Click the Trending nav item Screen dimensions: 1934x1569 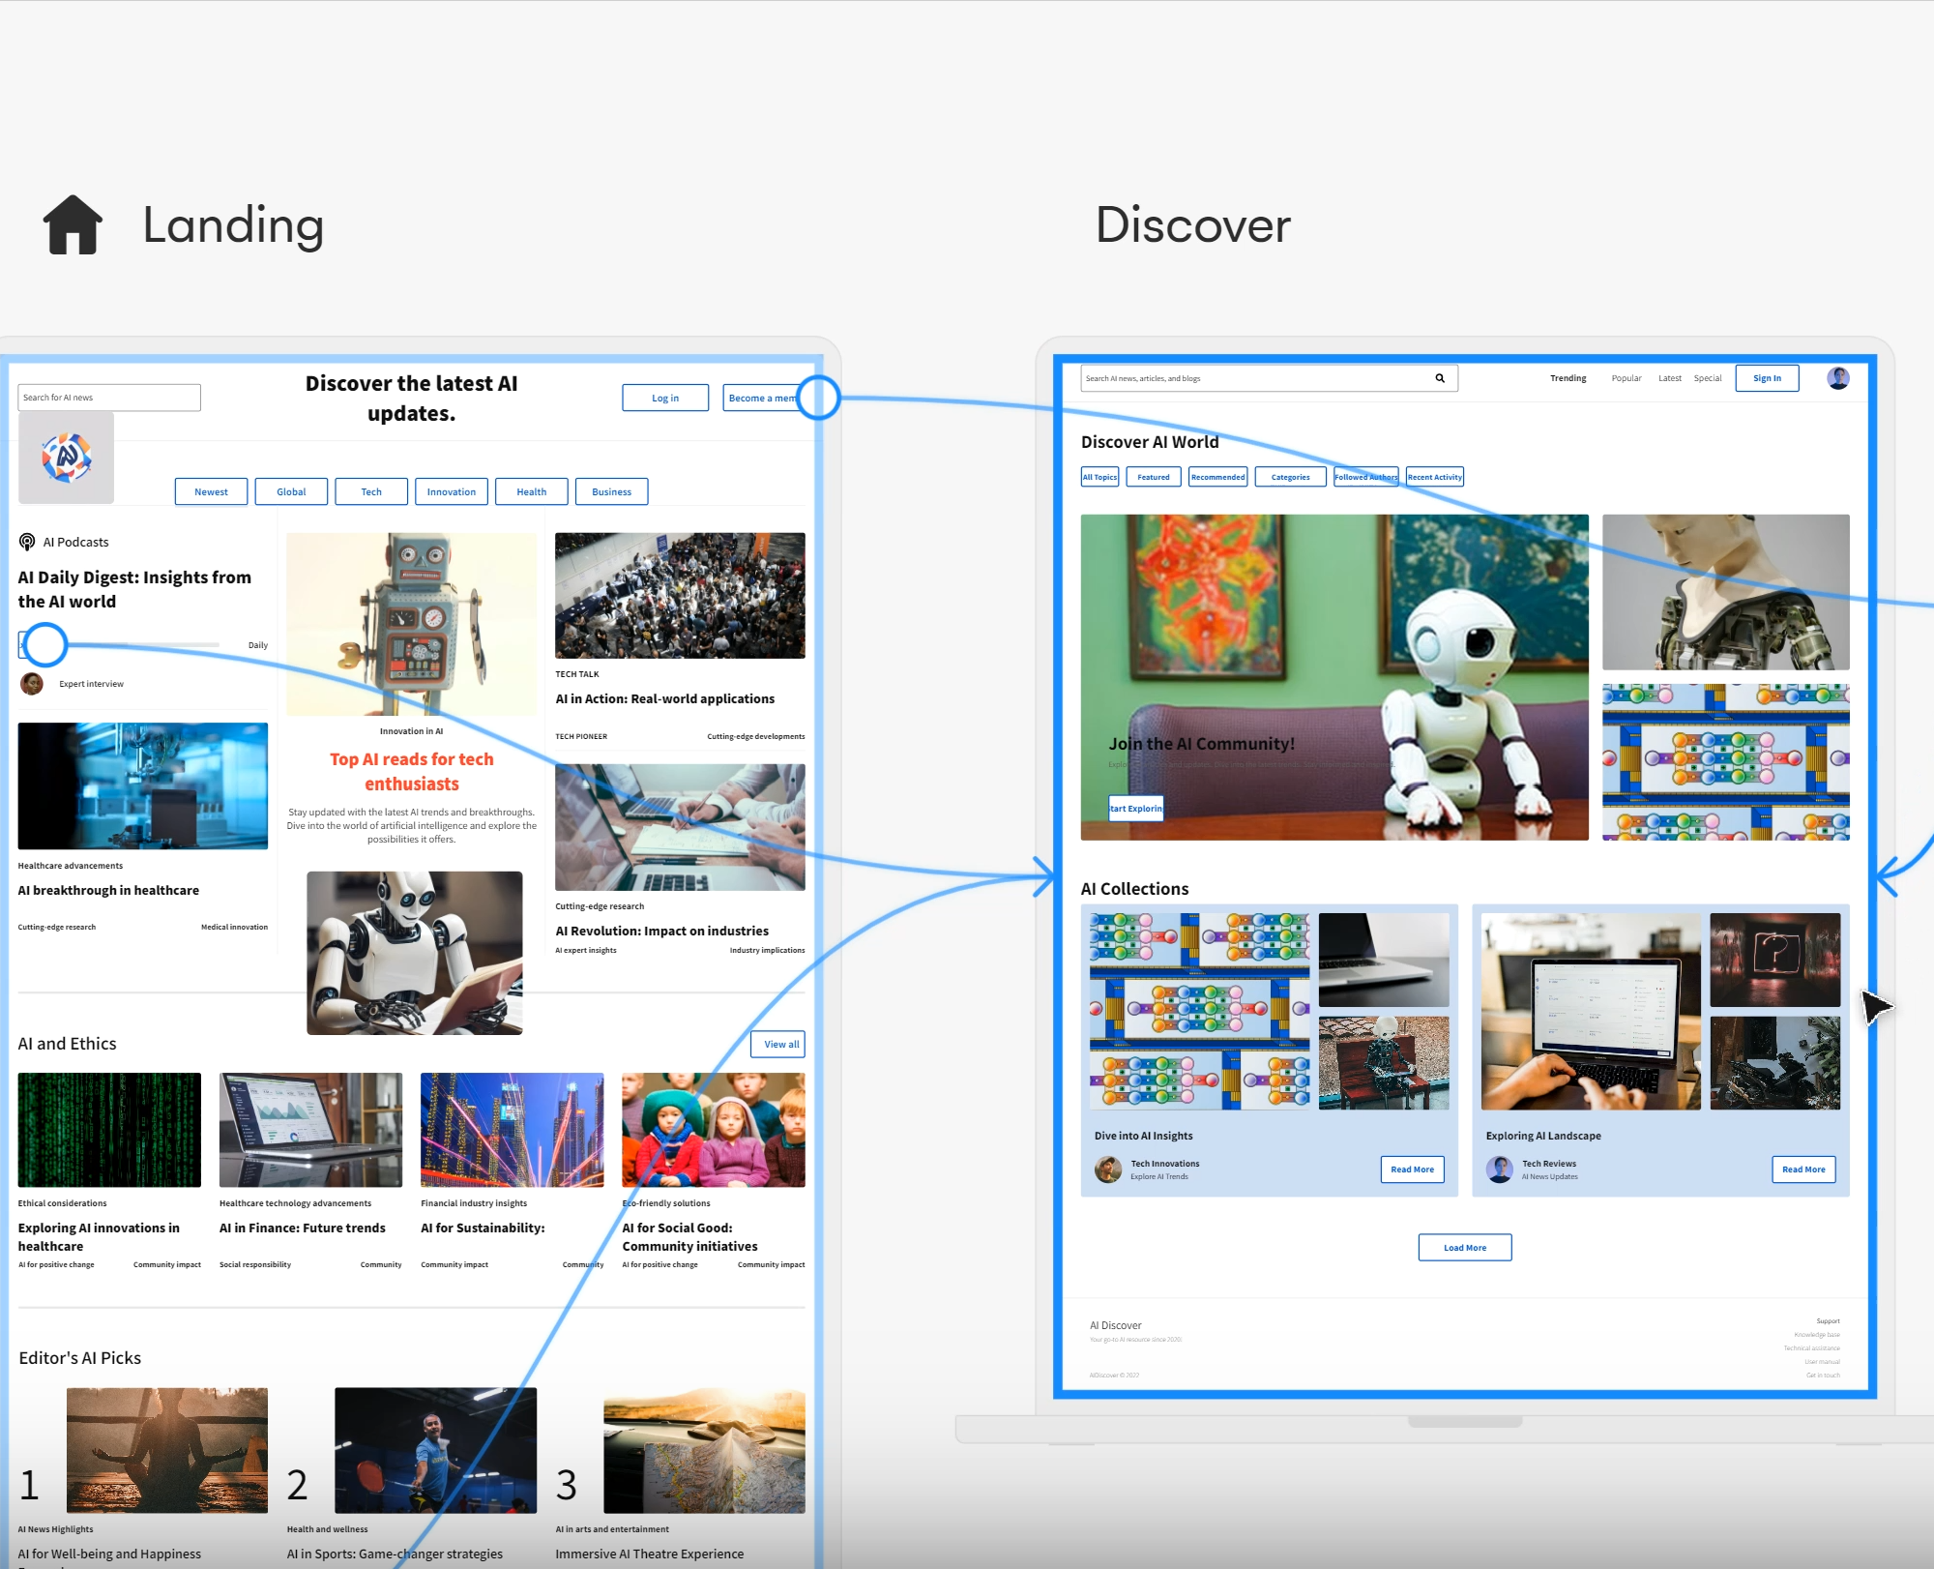tap(1568, 378)
